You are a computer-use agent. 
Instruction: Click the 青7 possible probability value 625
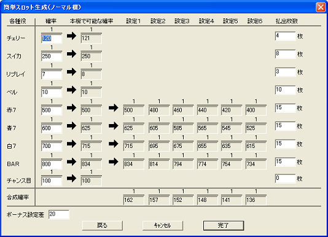click(x=91, y=128)
